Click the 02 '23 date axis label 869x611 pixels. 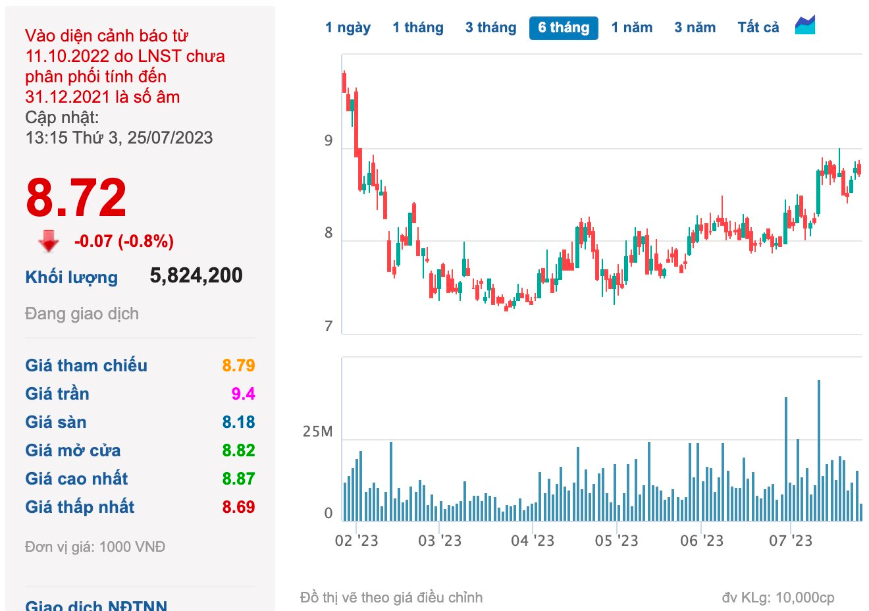pyautogui.click(x=356, y=541)
